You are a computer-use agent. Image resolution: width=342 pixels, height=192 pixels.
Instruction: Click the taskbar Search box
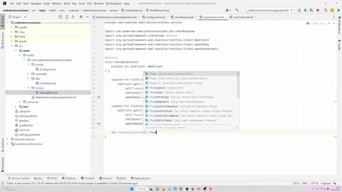click(x=142, y=189)
